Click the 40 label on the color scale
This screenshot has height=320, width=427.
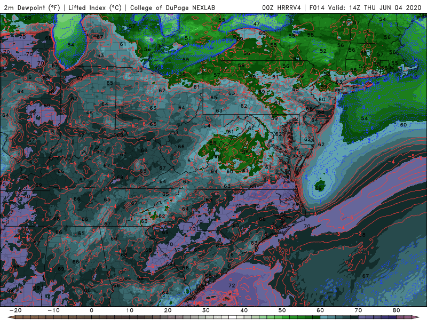[244, 310]
